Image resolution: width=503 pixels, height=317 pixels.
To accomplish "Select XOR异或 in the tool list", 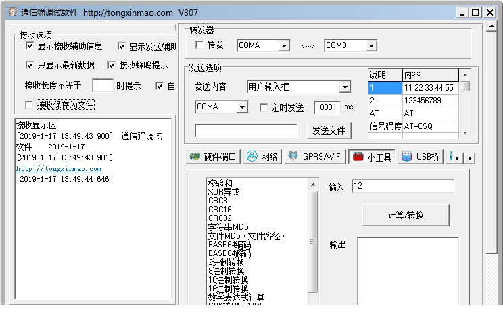I will (224, 192).
